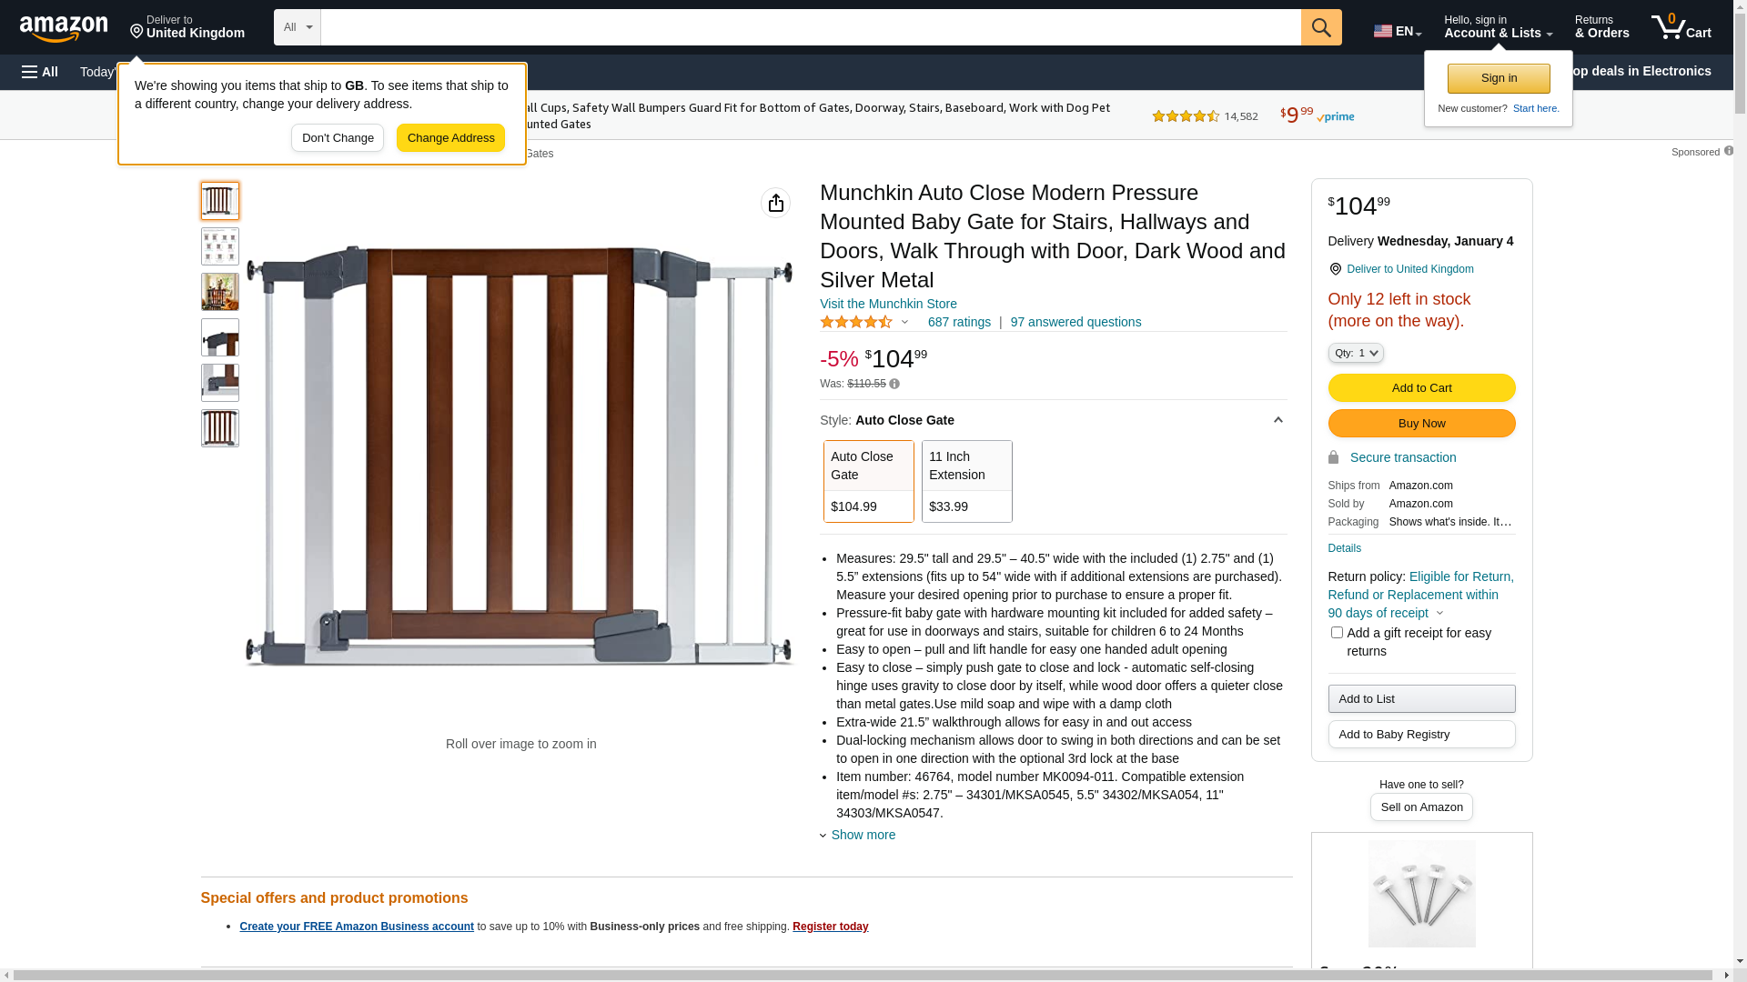The width and height of the screenshot is (1747, 982).
Task: Open the Qty quantity dropdown
Action: 1355,353
